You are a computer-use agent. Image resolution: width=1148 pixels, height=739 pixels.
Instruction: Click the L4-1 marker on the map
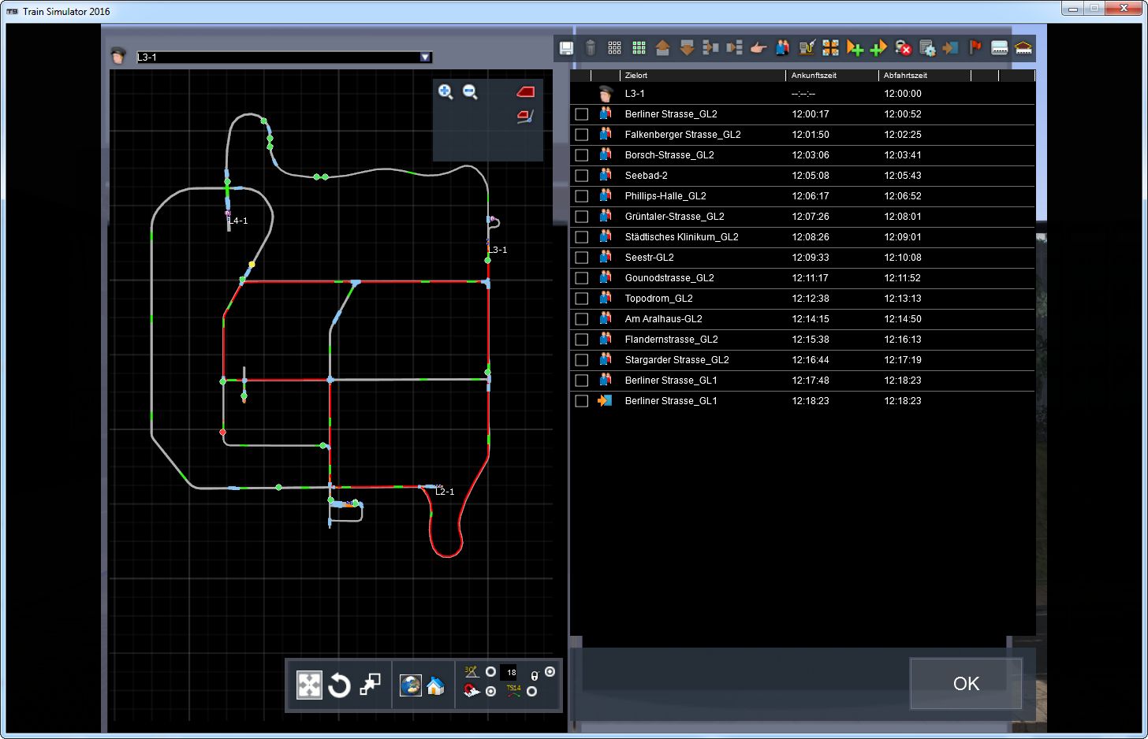point(237,221)
